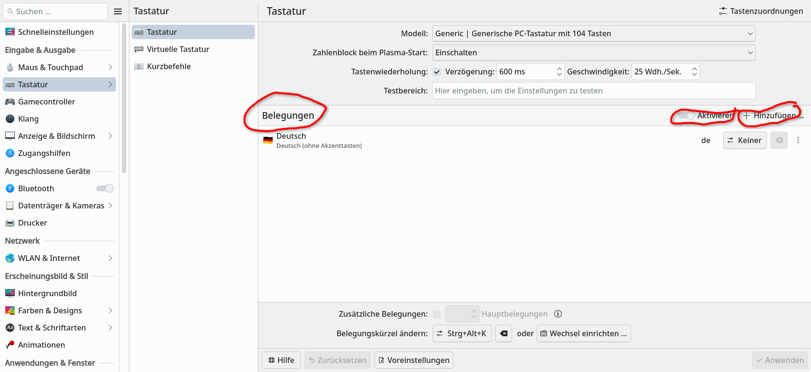Click the Hinzufügen button
This screenshot has height=372, width=811.
click(773, 115)
